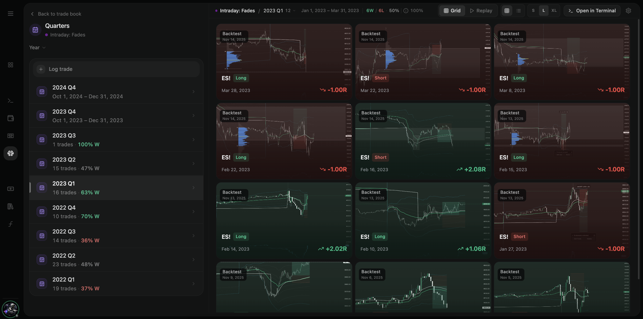The width and height of the screenshot is (643, 319).
Task: Click the calendar icon of 2024 Q4
Action: pyautogui.click(x=42, y=92)
